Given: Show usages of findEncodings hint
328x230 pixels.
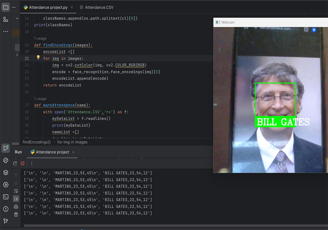Looking at the screenshot, I should pyautogui.click(x=40, y=38).
